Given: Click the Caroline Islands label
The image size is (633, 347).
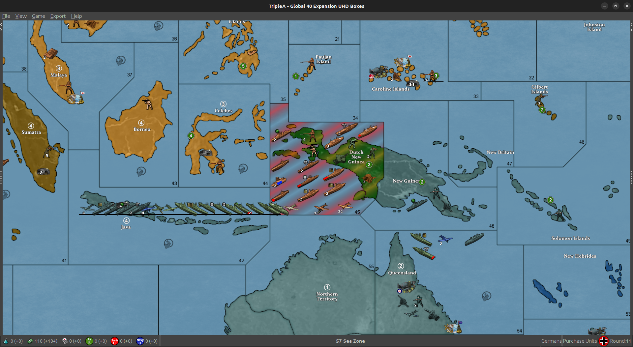Looking at the screenshot, I should [x=391, y=89].
